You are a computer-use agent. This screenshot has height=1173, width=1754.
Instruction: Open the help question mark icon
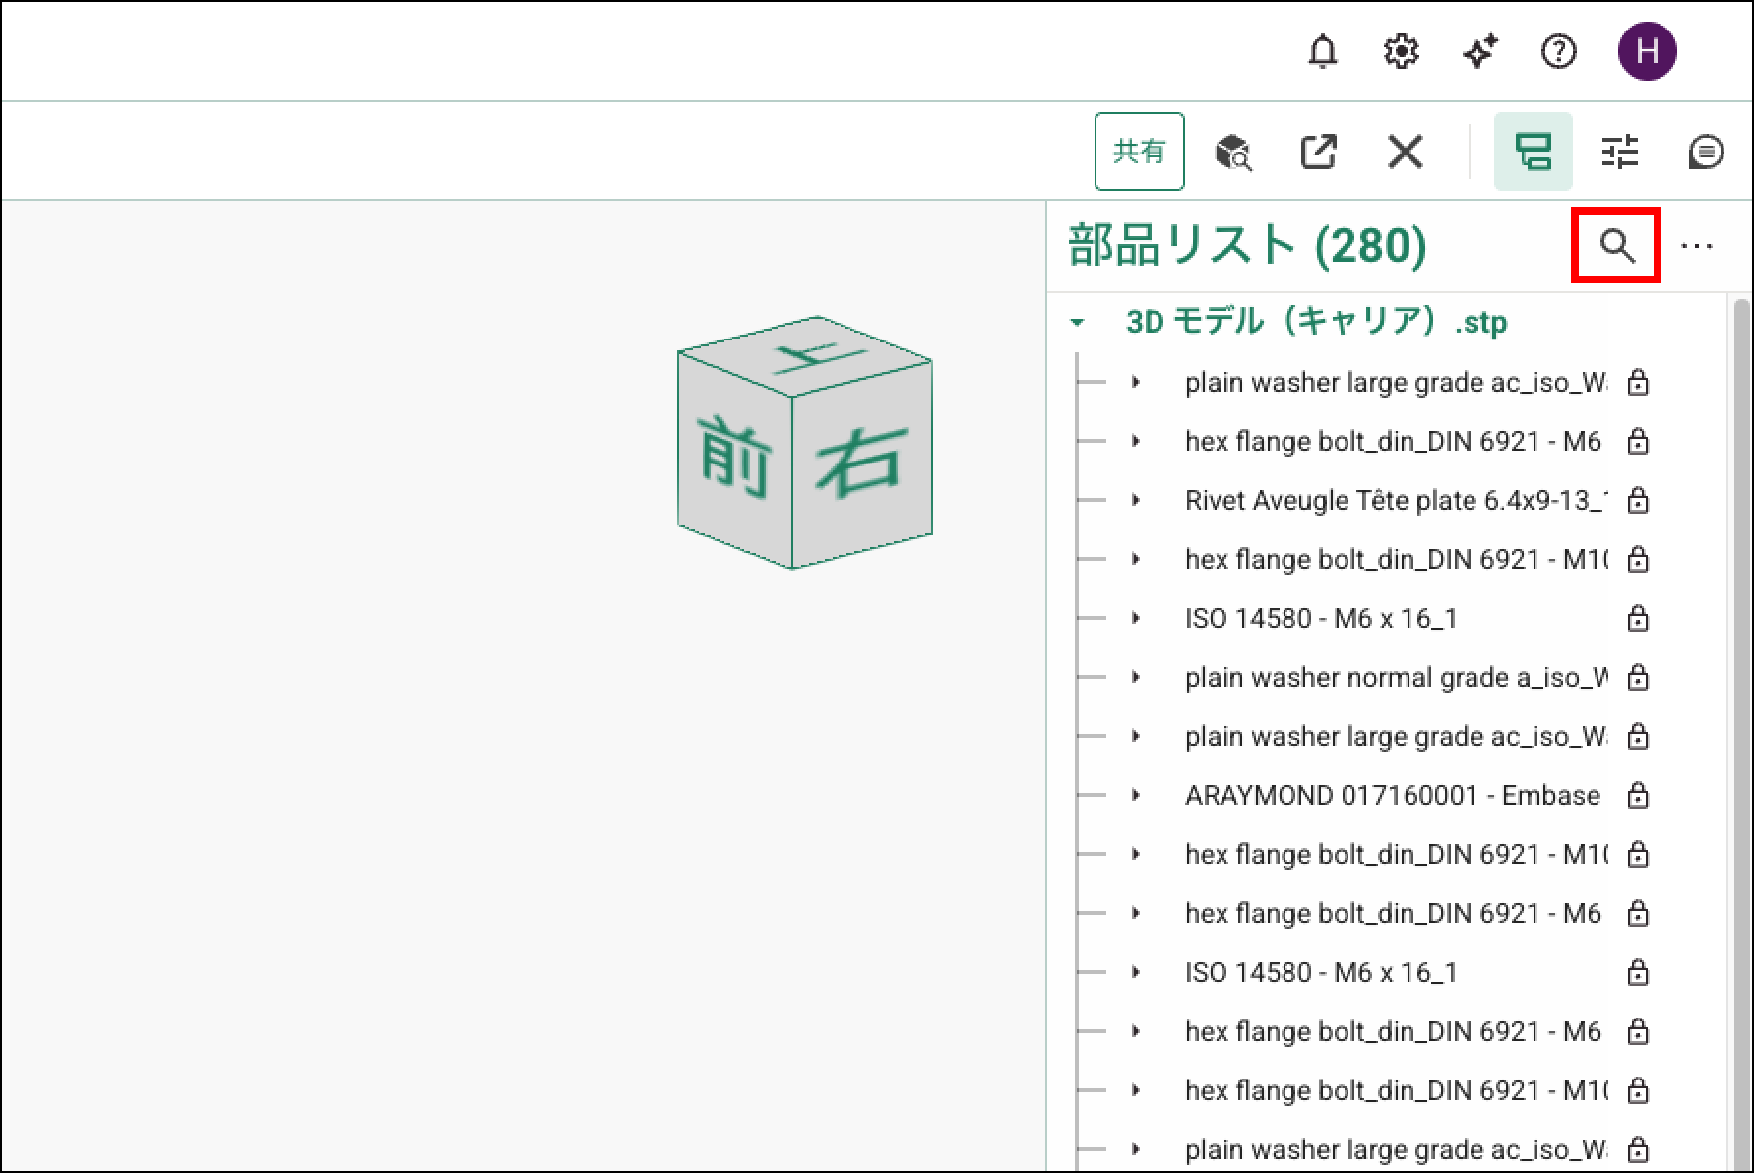pos(1558,51)
